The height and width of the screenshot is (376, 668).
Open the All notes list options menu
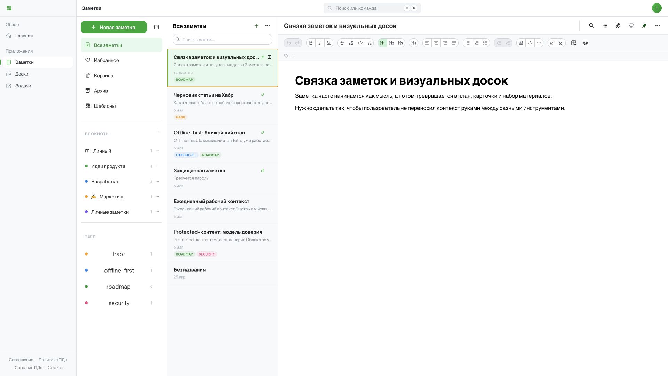(268, 26)
